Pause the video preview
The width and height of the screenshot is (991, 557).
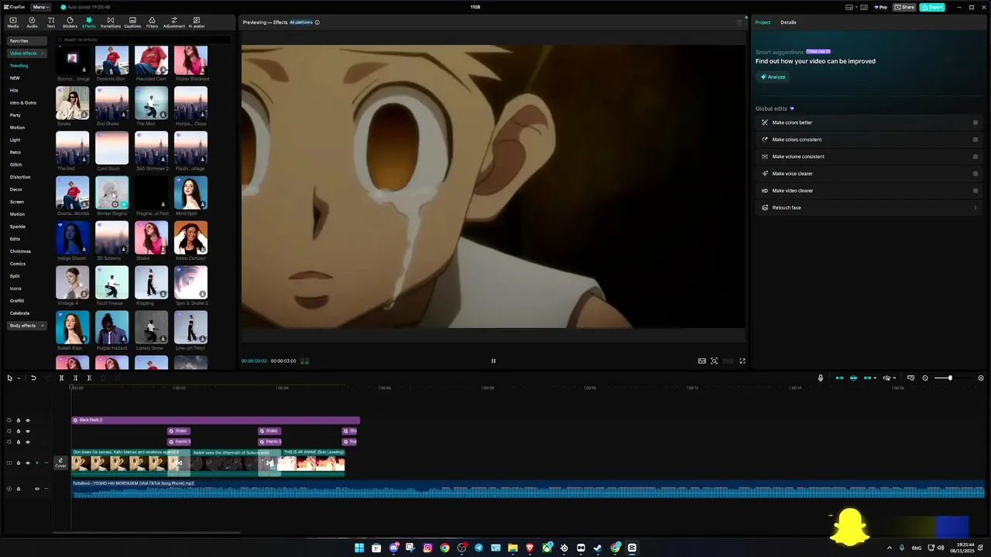[x=493, y=361]
